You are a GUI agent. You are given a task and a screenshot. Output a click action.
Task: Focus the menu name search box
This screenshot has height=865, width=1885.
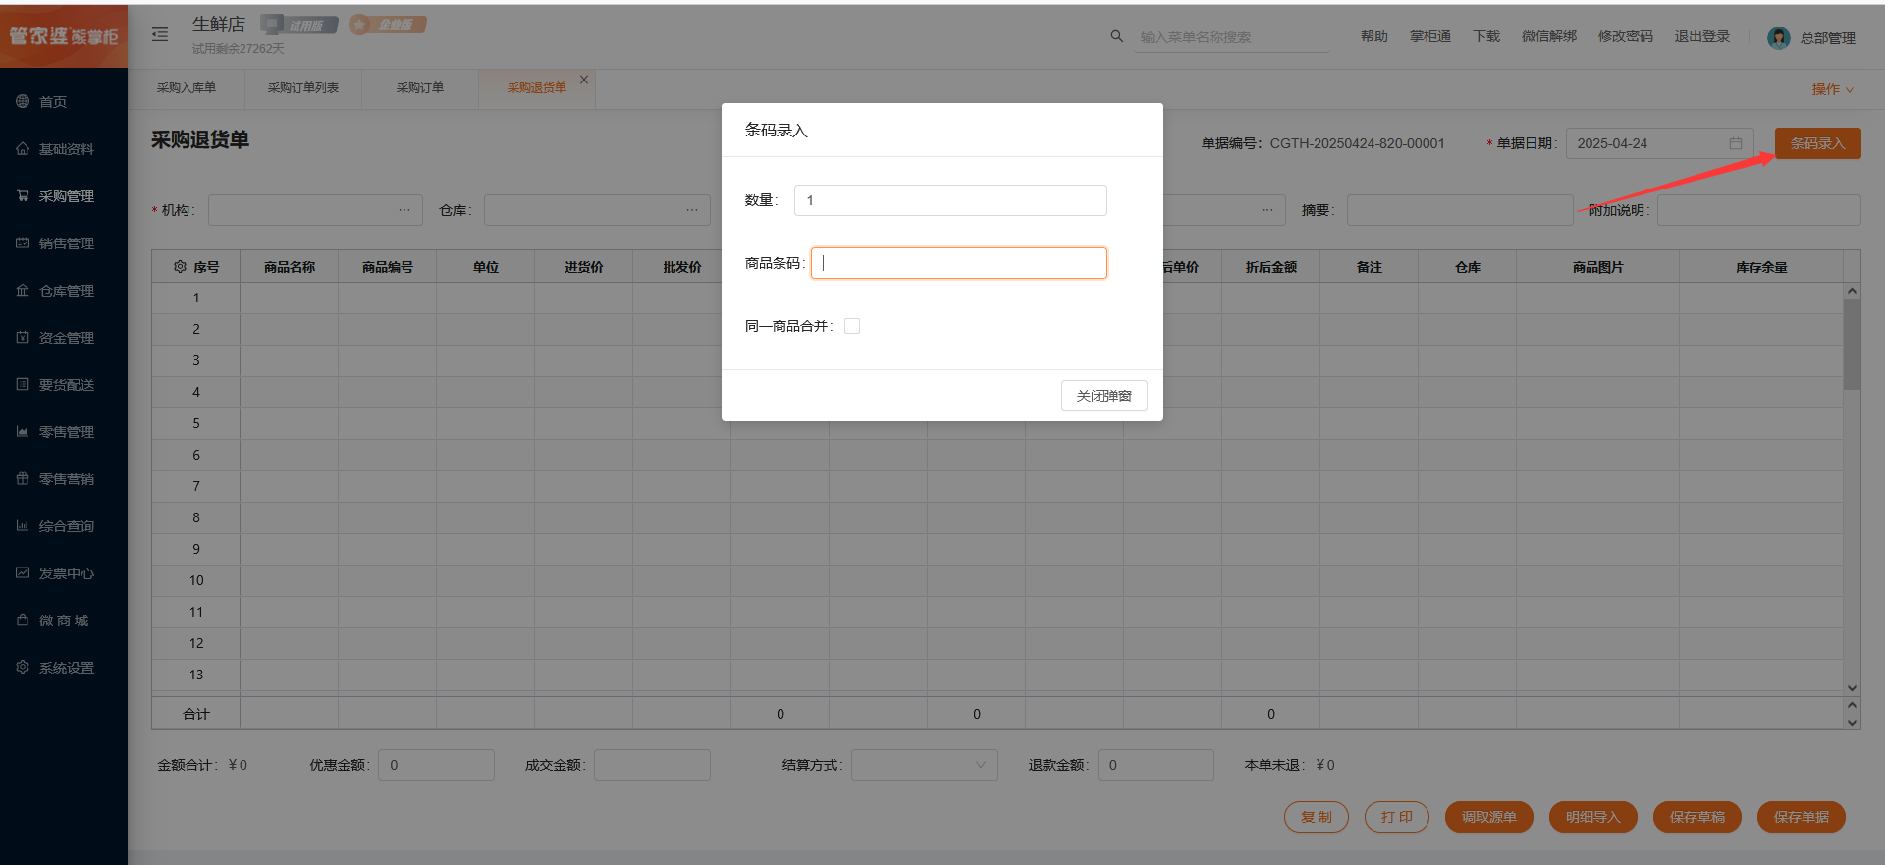click(x=1233, y=37)
